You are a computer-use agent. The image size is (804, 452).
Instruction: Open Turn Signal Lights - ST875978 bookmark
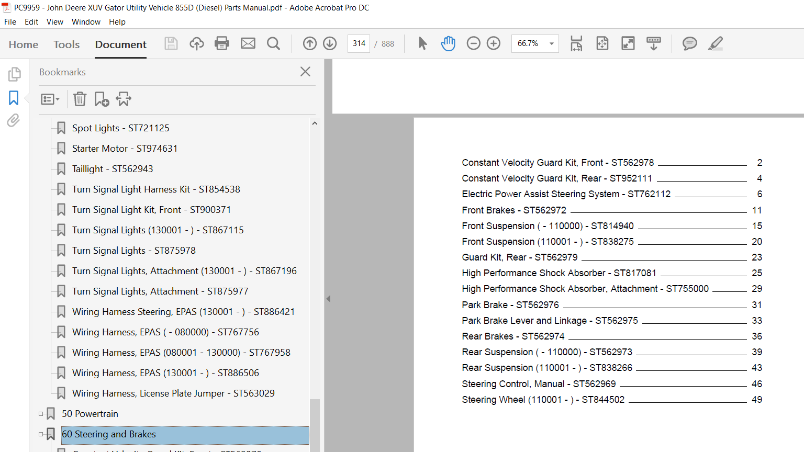click(x=133, y=251)
